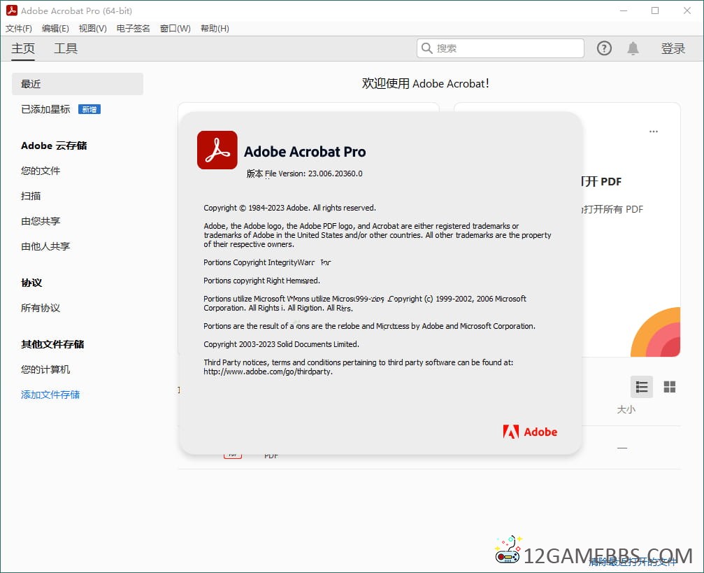Open the 文件(F) menu

pyautogui.click(x=19, y=28)
